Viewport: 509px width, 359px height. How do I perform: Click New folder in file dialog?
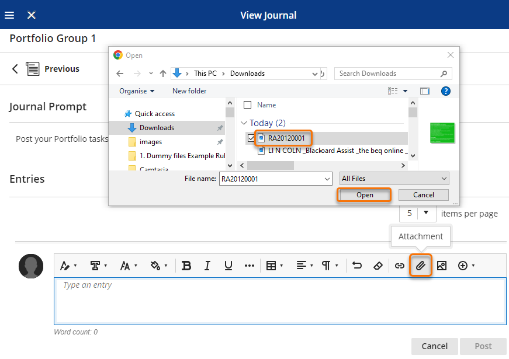point(189,91)
